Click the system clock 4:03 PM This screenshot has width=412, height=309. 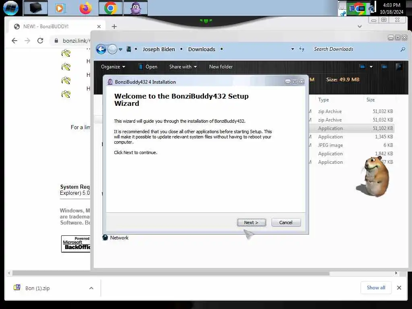pos(391,5)
